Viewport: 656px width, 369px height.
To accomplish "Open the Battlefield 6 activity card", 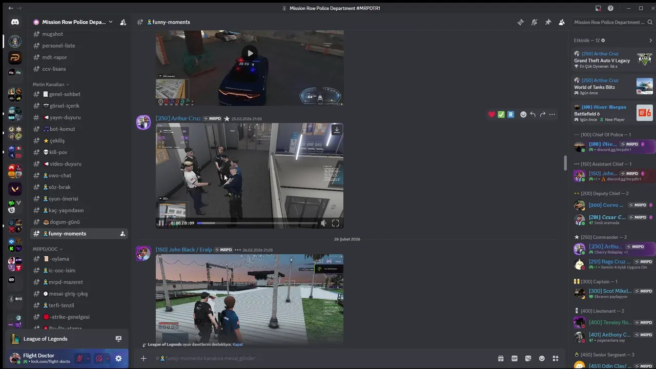I will (613, 114).
